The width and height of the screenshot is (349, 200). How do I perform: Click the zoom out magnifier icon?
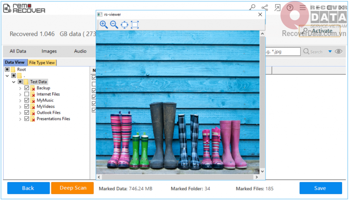coord(114,24)
